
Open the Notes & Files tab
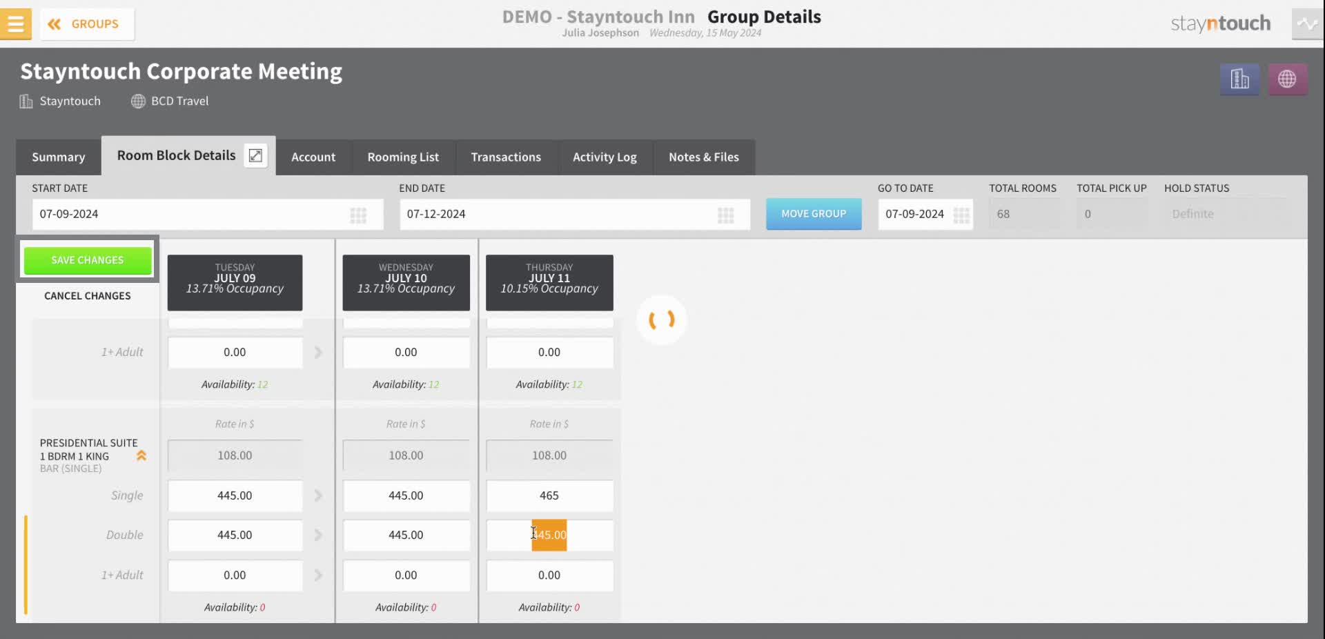pos(703,157)
